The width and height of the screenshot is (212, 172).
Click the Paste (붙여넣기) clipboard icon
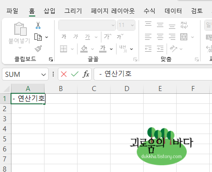tap(20, 29)
